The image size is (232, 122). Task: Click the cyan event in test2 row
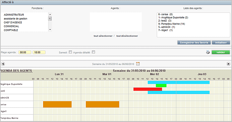(x=179, y=92)
